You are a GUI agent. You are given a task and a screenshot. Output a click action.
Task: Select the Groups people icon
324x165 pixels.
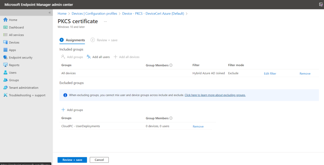click(x=5, y=80)
